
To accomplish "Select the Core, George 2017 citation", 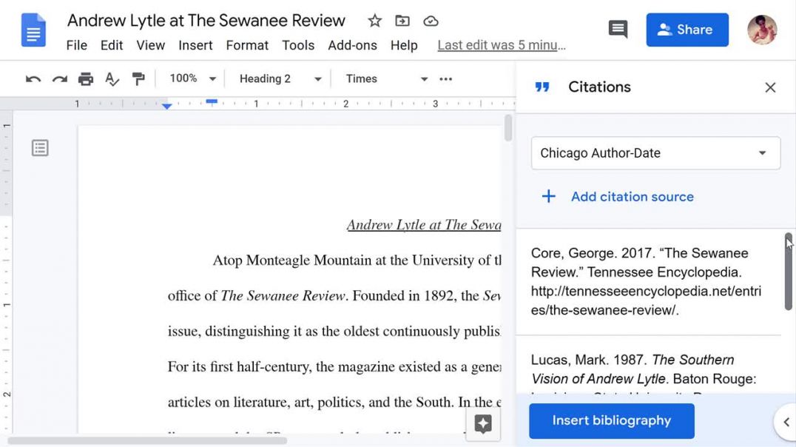I will click(x=648, y=281).
